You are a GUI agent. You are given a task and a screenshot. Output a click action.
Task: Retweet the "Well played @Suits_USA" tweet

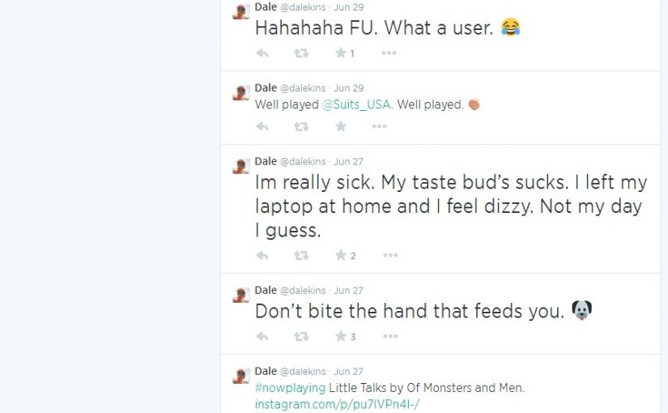point(301,126)
